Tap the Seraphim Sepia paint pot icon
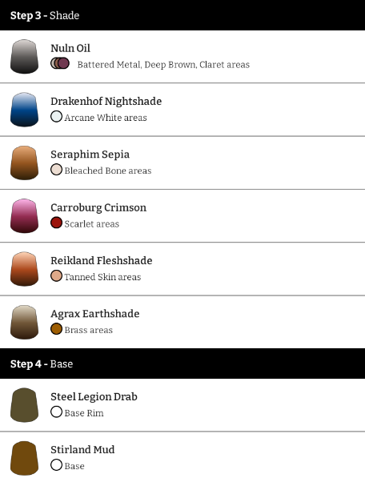Screen dimensions: 365x482 24,163
